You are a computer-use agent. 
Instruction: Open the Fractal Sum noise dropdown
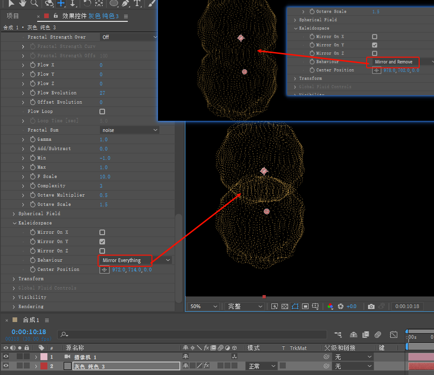(129, 130)
